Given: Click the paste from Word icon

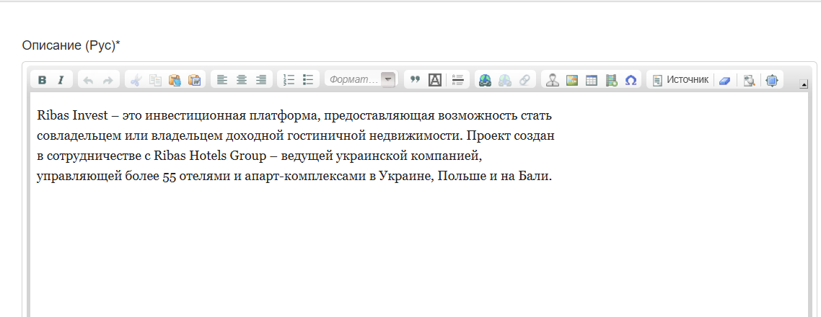Looking at the screenshot, I should (194, 80).
